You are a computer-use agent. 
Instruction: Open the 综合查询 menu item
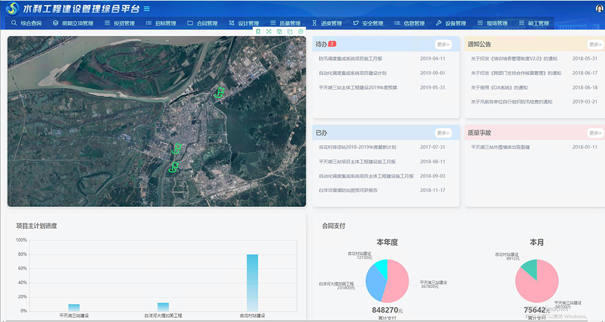[27, 24]
